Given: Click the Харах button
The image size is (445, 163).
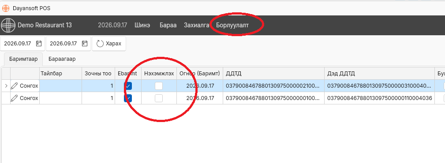Looking at the screenshot, I should [x=109, y=44].
